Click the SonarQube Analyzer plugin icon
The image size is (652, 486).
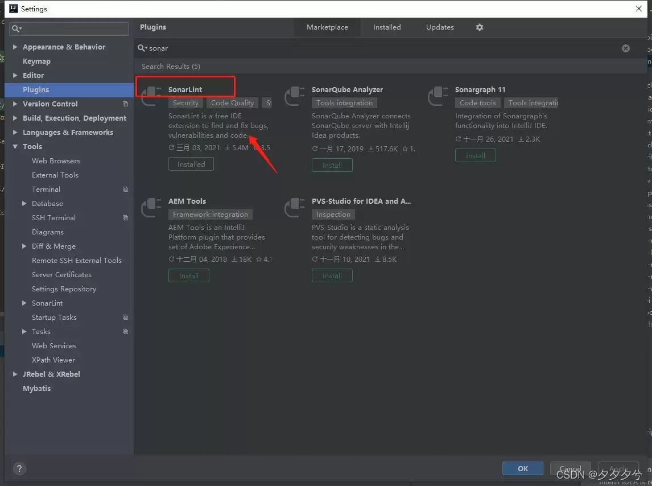pyautogui.click(x=295, y=96)
